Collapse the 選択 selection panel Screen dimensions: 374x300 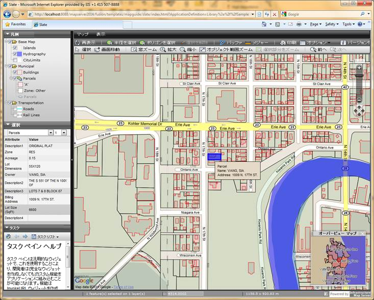8,124
